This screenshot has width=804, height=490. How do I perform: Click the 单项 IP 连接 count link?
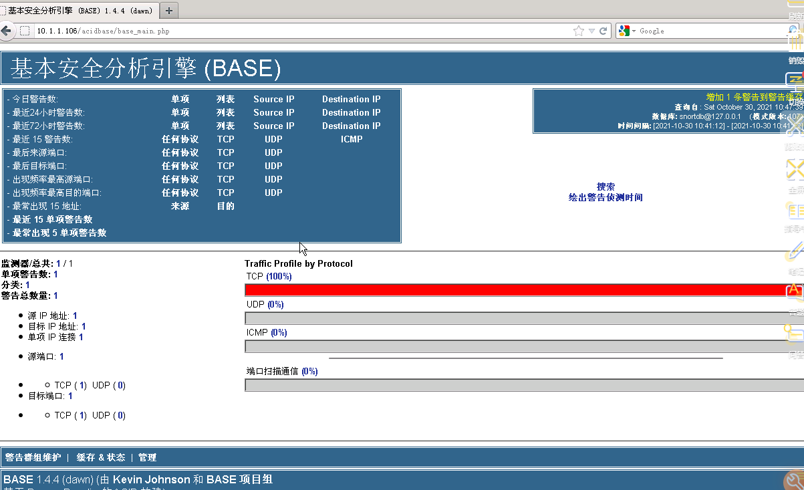[x=81, y=337]
